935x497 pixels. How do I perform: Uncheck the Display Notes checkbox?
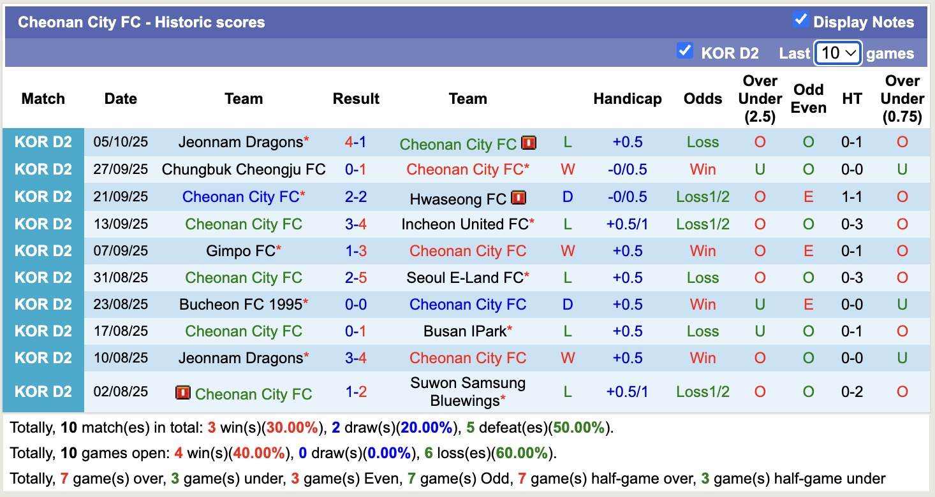tap(800, 20)
